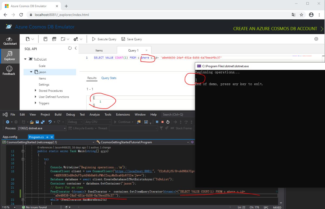Bookmark this page with the star icon
Viewport: 325px width, 209px height.
pyautogui.click(x=301, y=15)
